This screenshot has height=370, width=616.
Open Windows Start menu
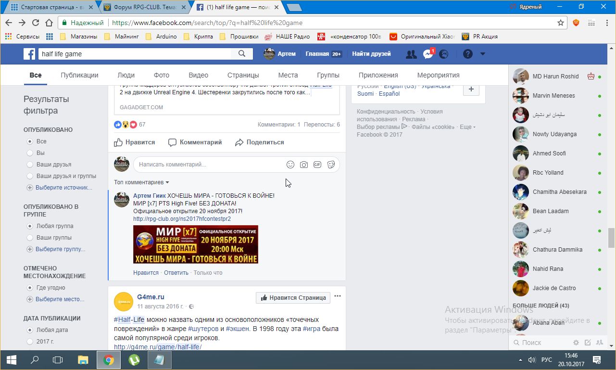pos(12,360)
